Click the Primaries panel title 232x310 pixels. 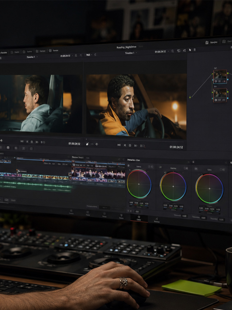[134, 160]
